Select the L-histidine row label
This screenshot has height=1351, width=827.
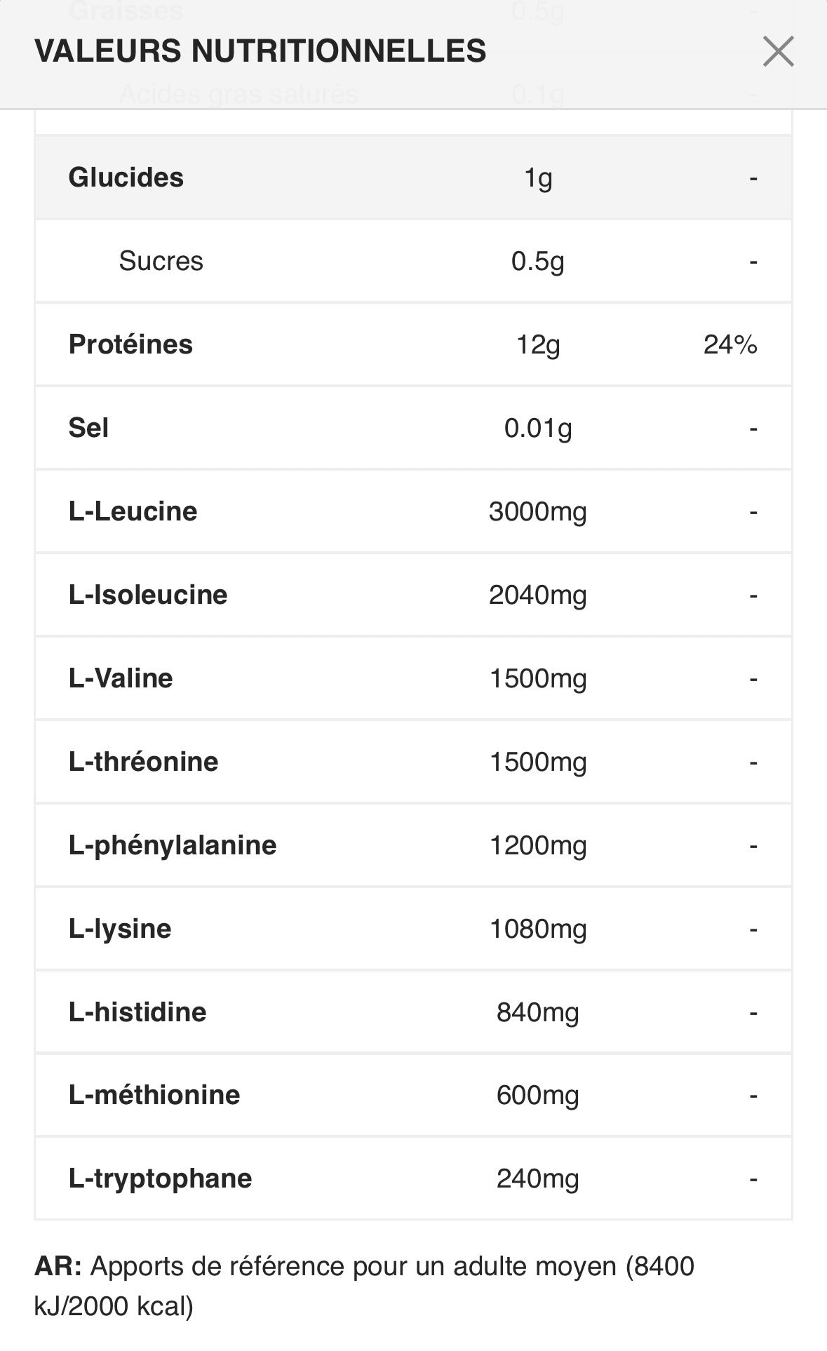(x=137, y=1012)
